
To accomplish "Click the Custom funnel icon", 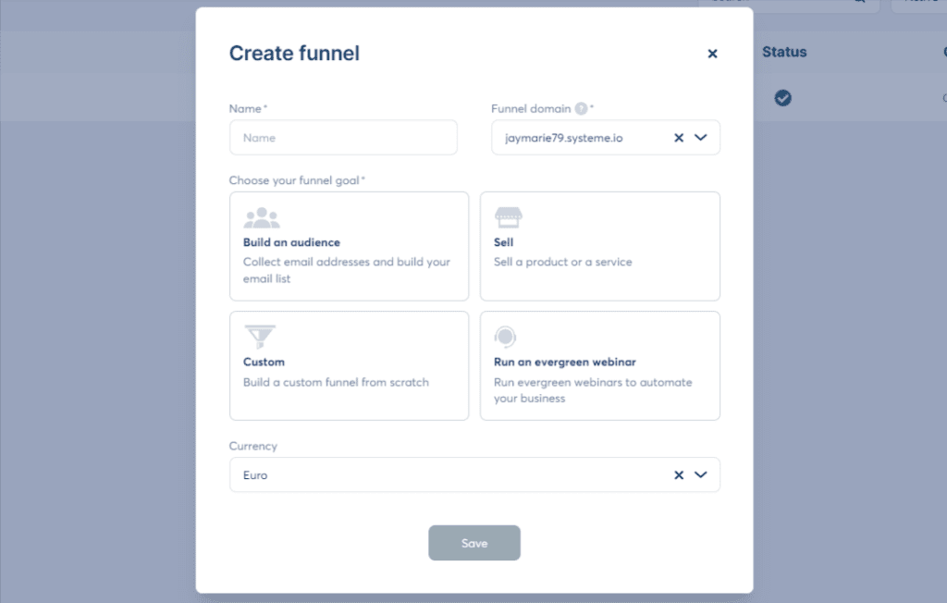I will pyautogui.click(x=260, y=337).
